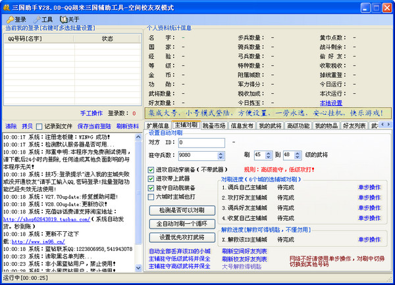Image resolution: width=395 pixels, height=285 pixels.
Task: Click the tab strip right arrow
Action: (x=388, y=124)
